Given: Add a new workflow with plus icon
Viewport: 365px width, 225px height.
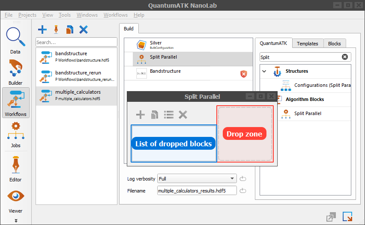Looking at the screenshot, I should [42, 30].
